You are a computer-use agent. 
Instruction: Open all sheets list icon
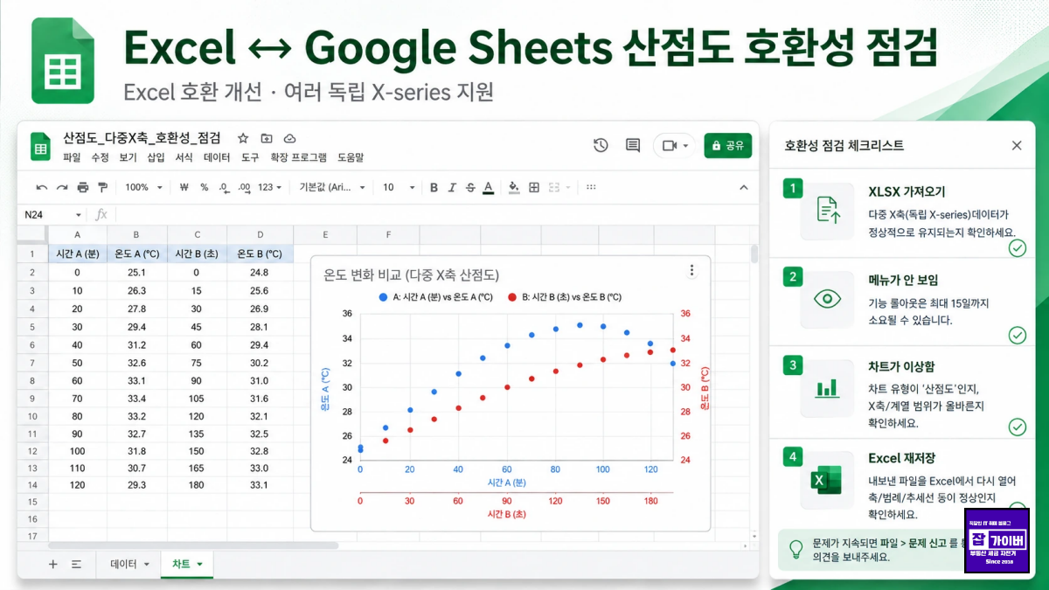pos(76,565)
